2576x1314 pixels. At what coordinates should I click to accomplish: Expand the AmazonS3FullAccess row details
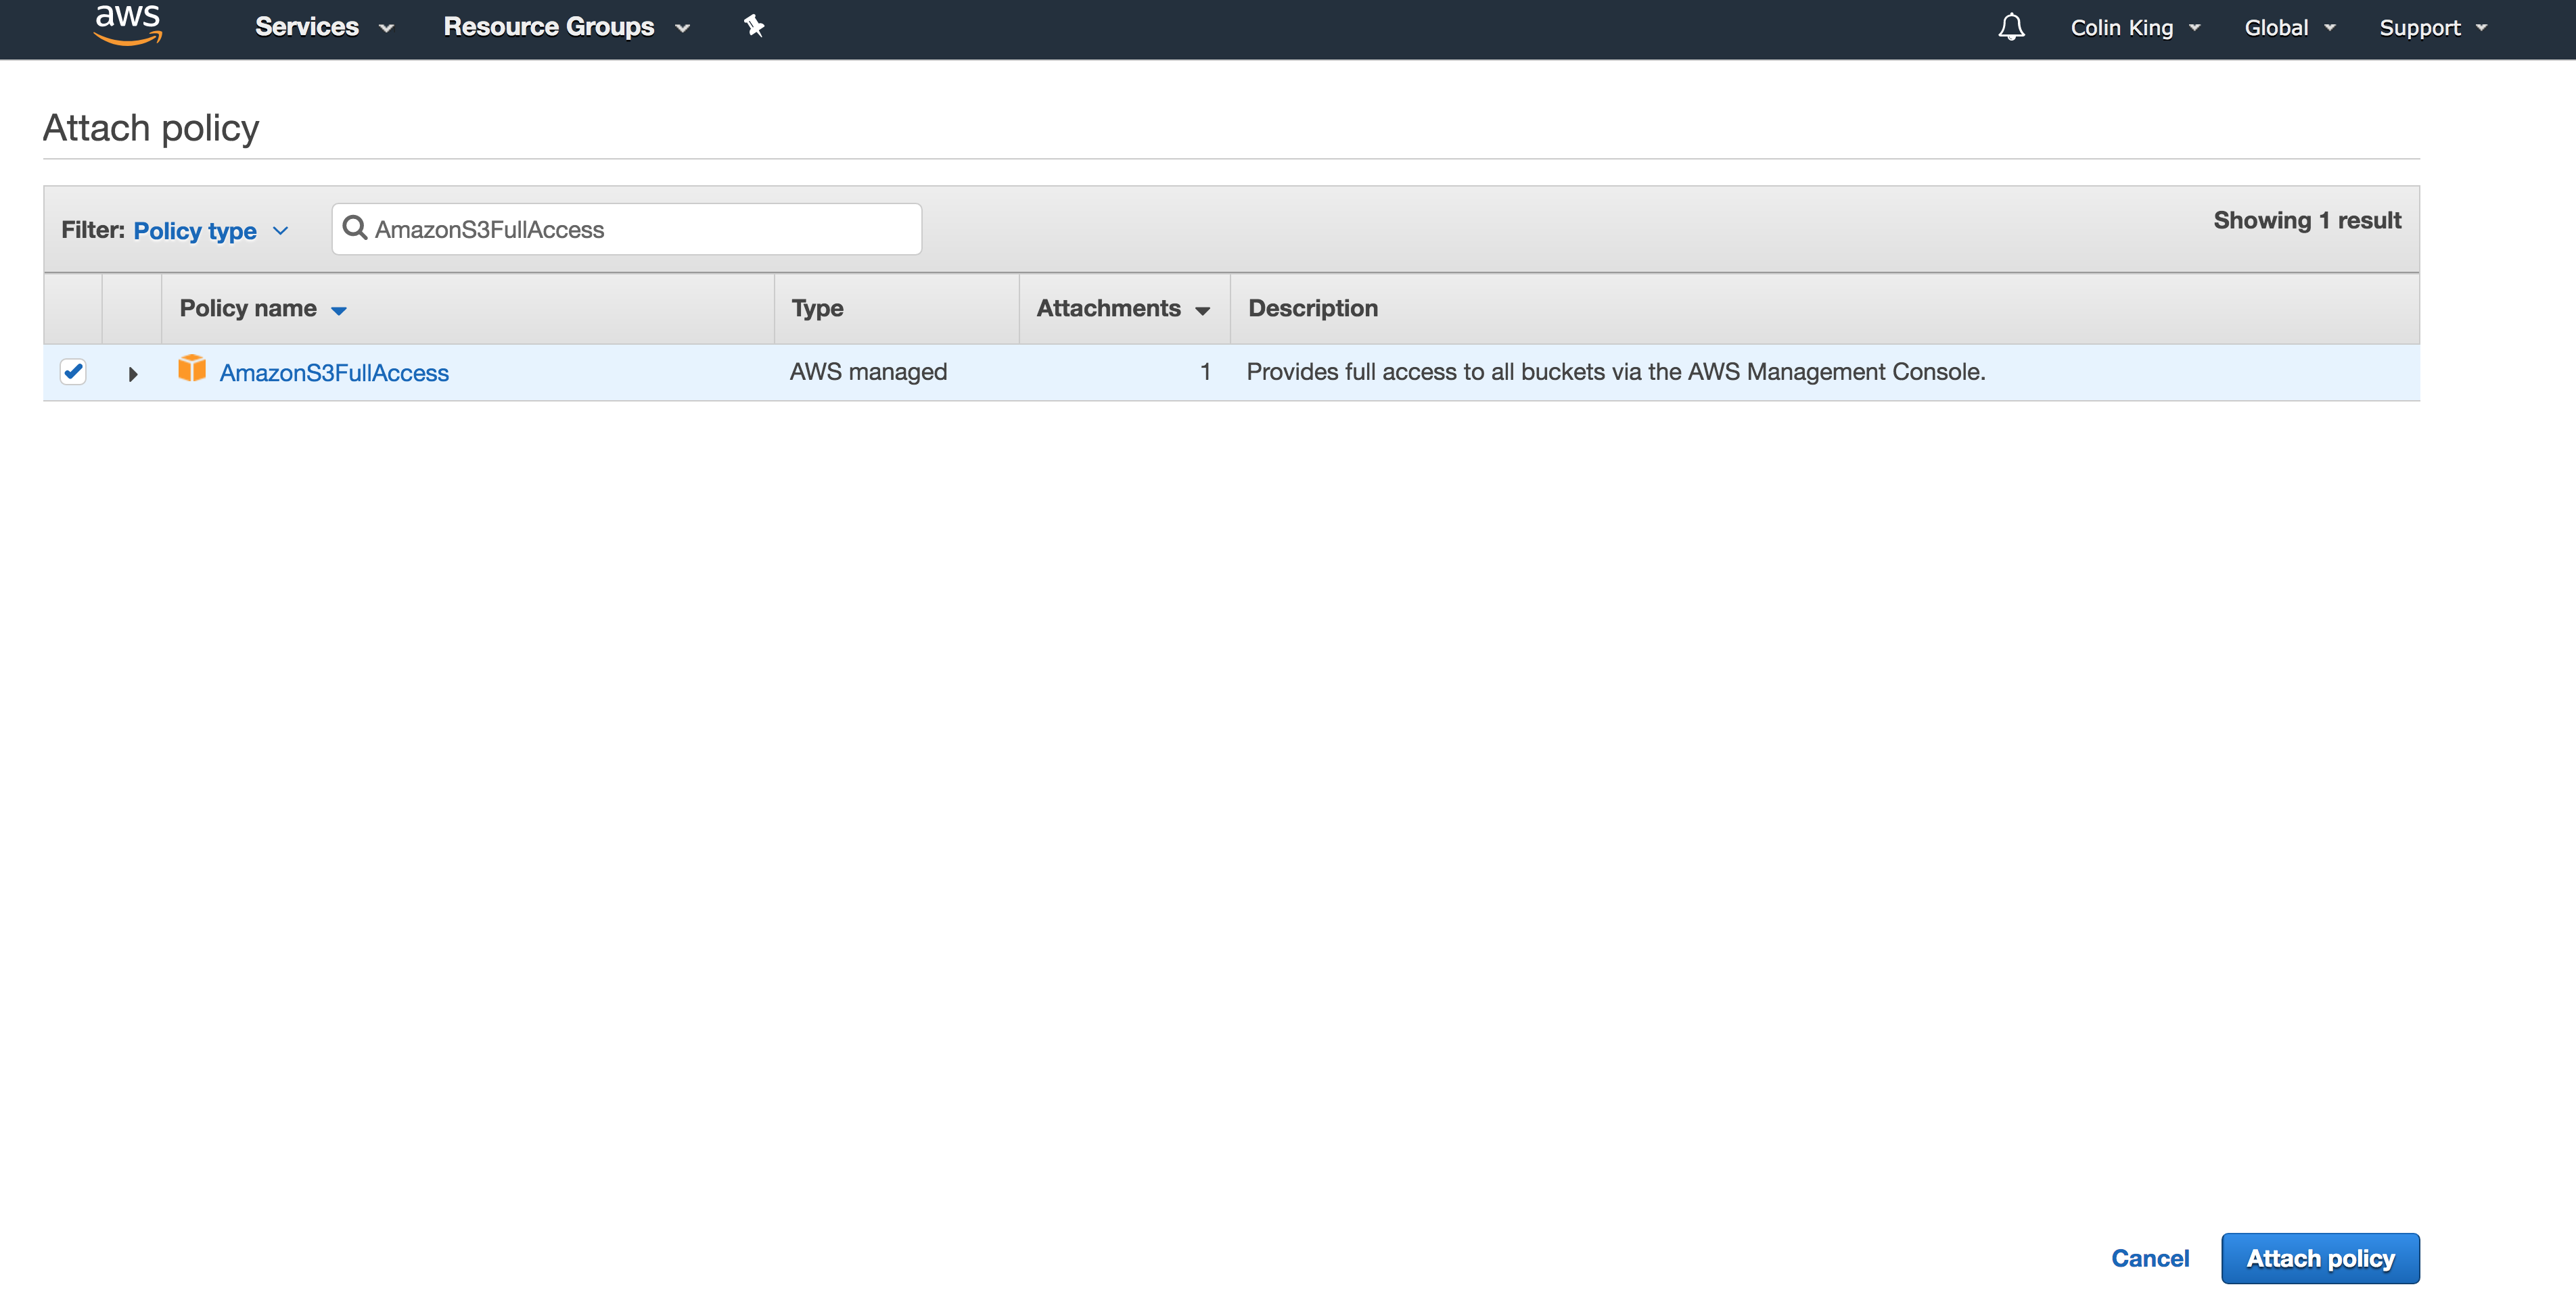[132, 374]
